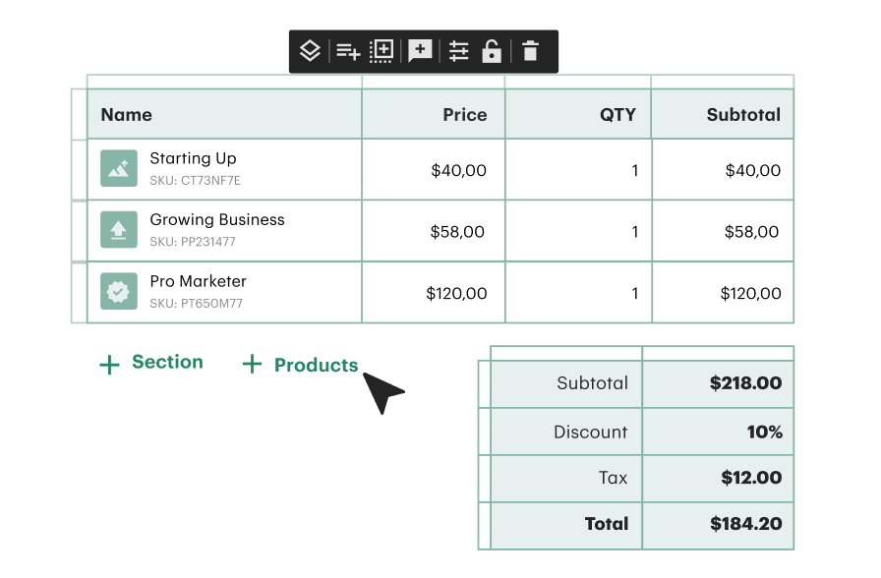The height and width of the screenshot is (578, 881).
Task: Click the Starting Up product thumbnail icon
Action: 118,168
